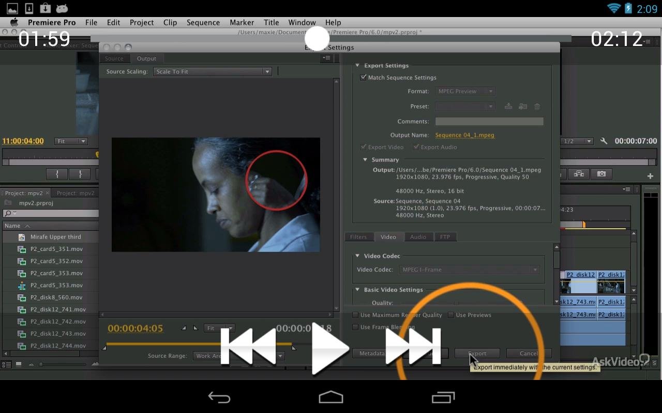Click the search magnifier in Project panel
The height and width of the screenshot is (413, 662).
(x=8, y=213)
